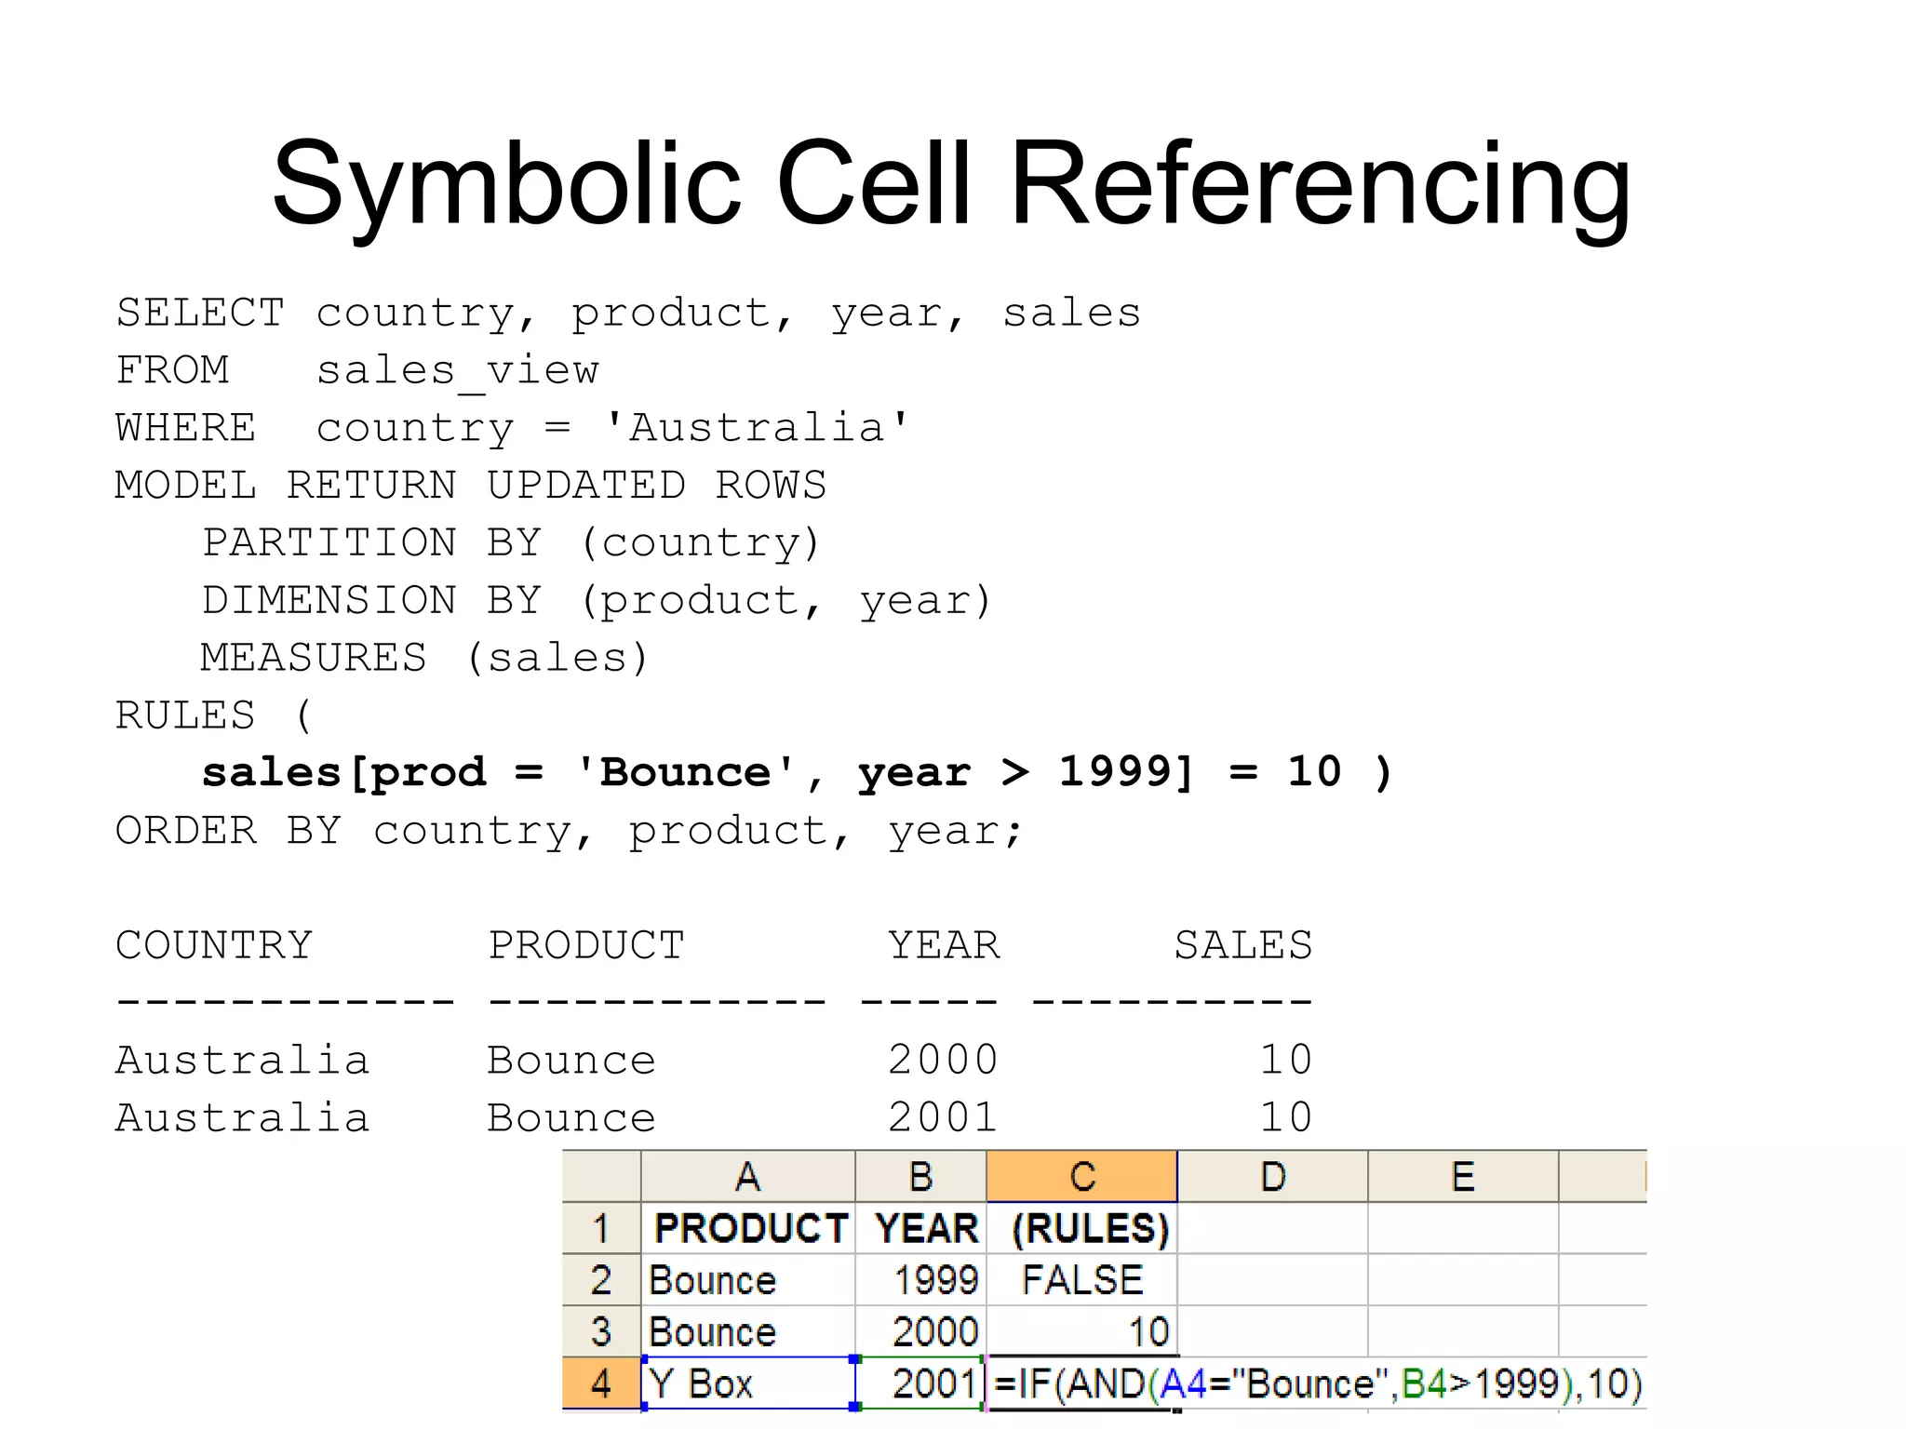Click the WHERE country = 'Australia' line
The image size is (1906, 1429).
513,428
